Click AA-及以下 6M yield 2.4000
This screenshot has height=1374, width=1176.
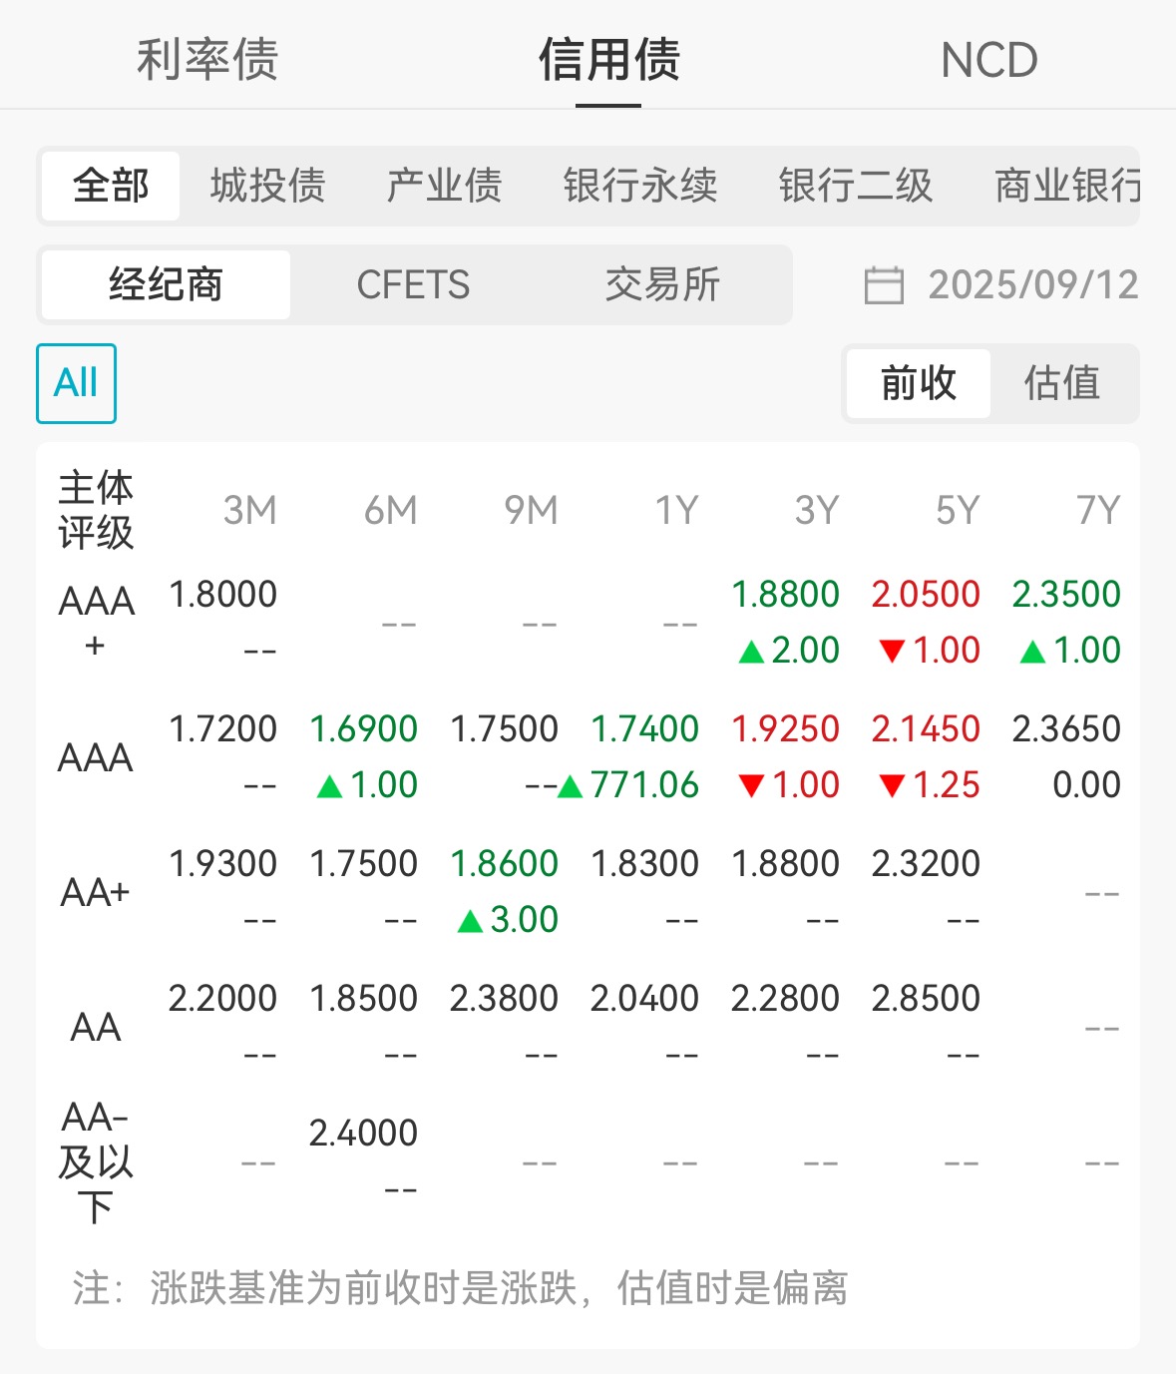click(364, 1133)
